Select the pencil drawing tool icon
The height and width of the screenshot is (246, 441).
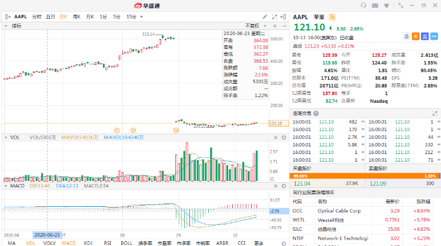[265, 17]
